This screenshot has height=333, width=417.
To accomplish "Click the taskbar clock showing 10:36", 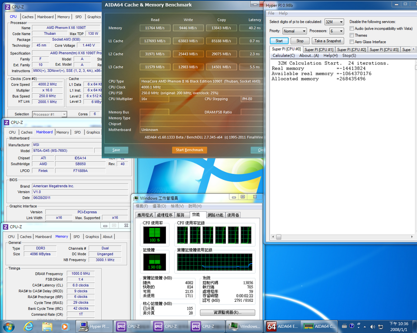I will [398, 326].
